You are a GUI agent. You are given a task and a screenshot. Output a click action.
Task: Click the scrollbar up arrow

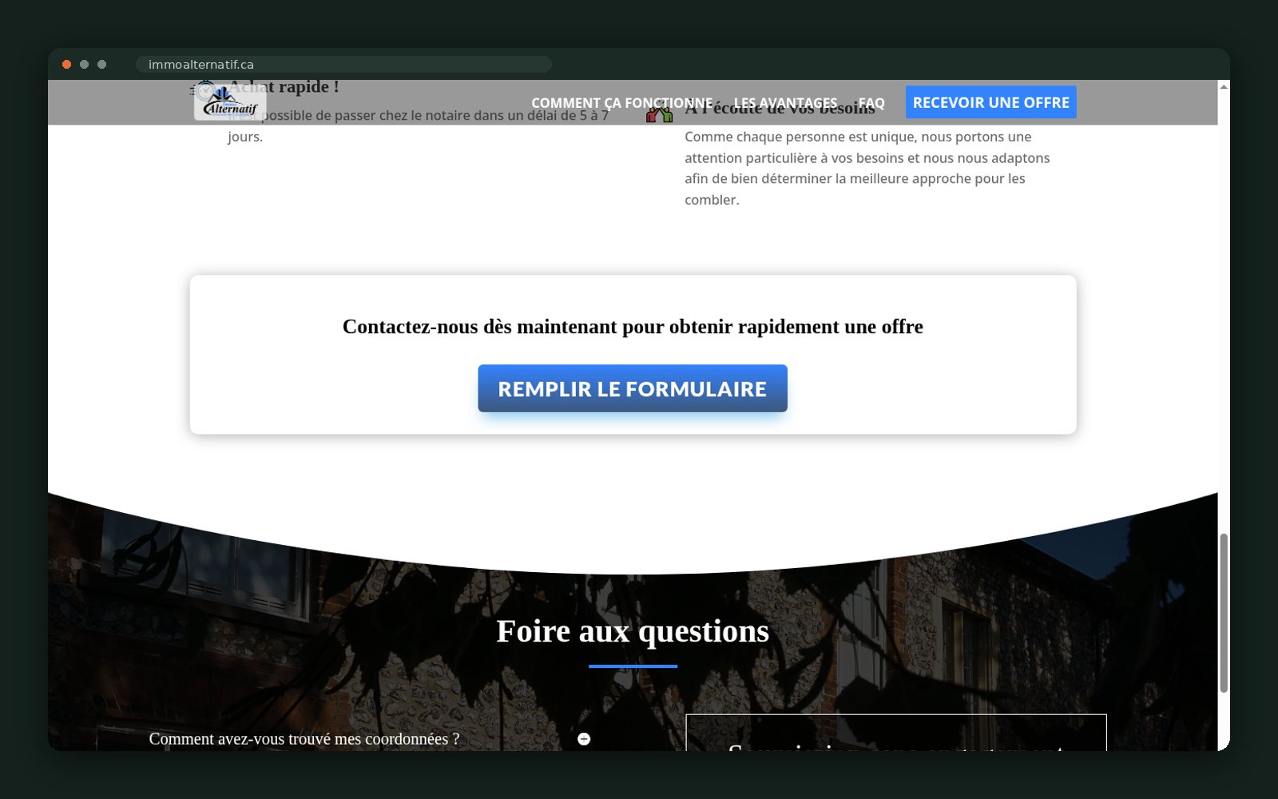pos(1224,86)
